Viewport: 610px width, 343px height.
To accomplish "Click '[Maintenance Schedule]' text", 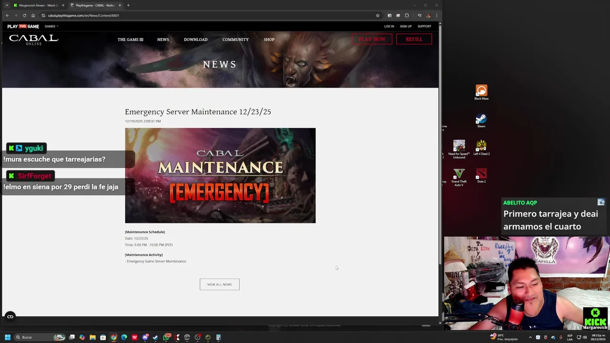I will coord(145,232).
